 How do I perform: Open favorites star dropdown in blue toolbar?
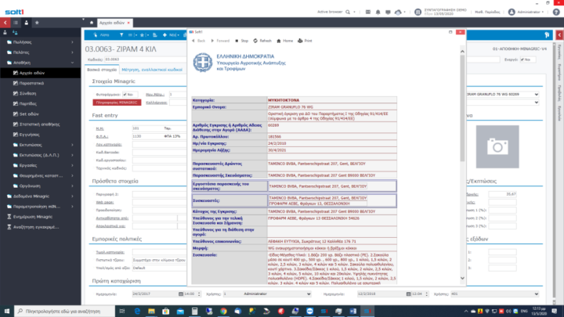click(x=144, y=35)
